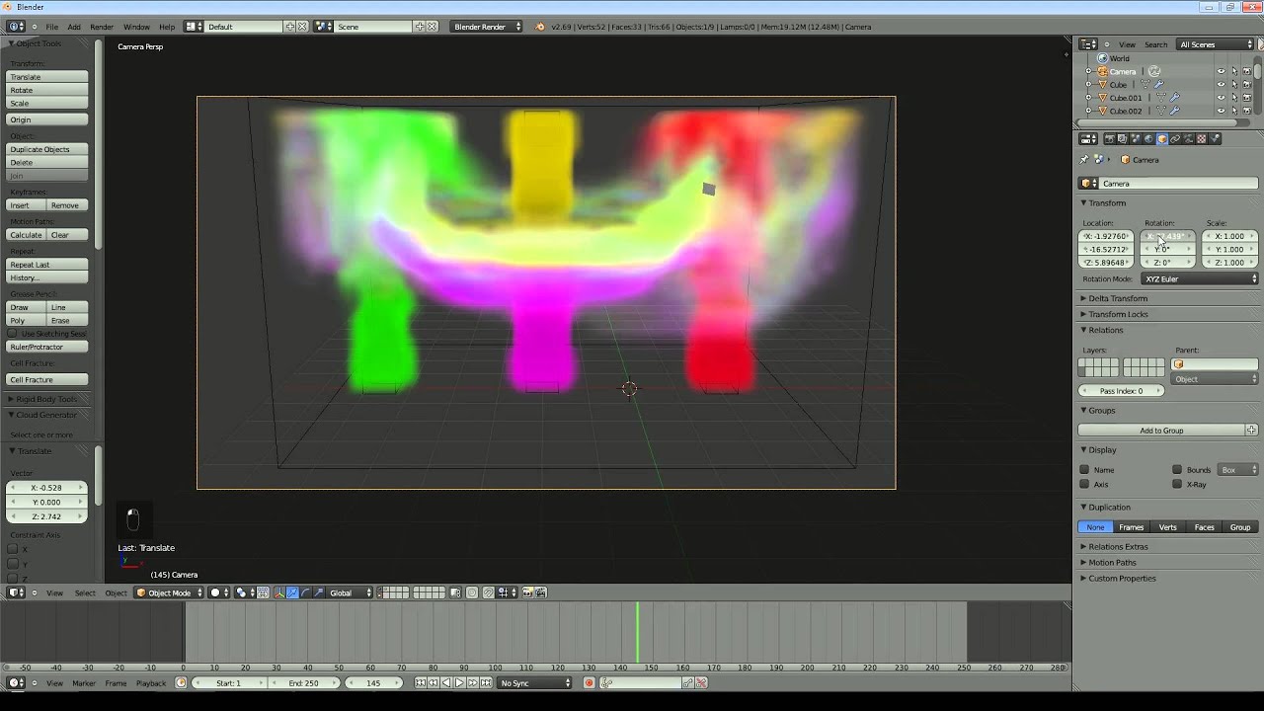Click the Add to Group button
This screenshot has width=1264, height=711.
(x=1161, y=431)
